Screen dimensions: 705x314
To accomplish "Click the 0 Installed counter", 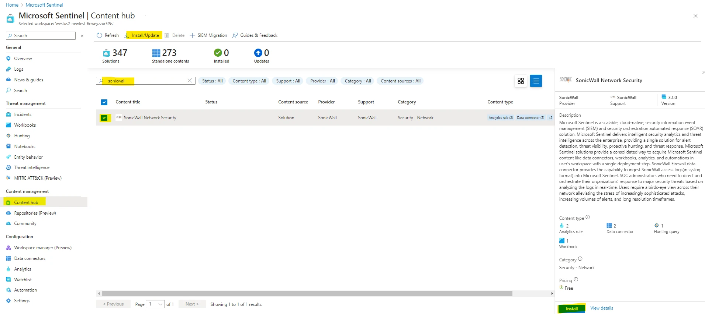I will [221, 56].
